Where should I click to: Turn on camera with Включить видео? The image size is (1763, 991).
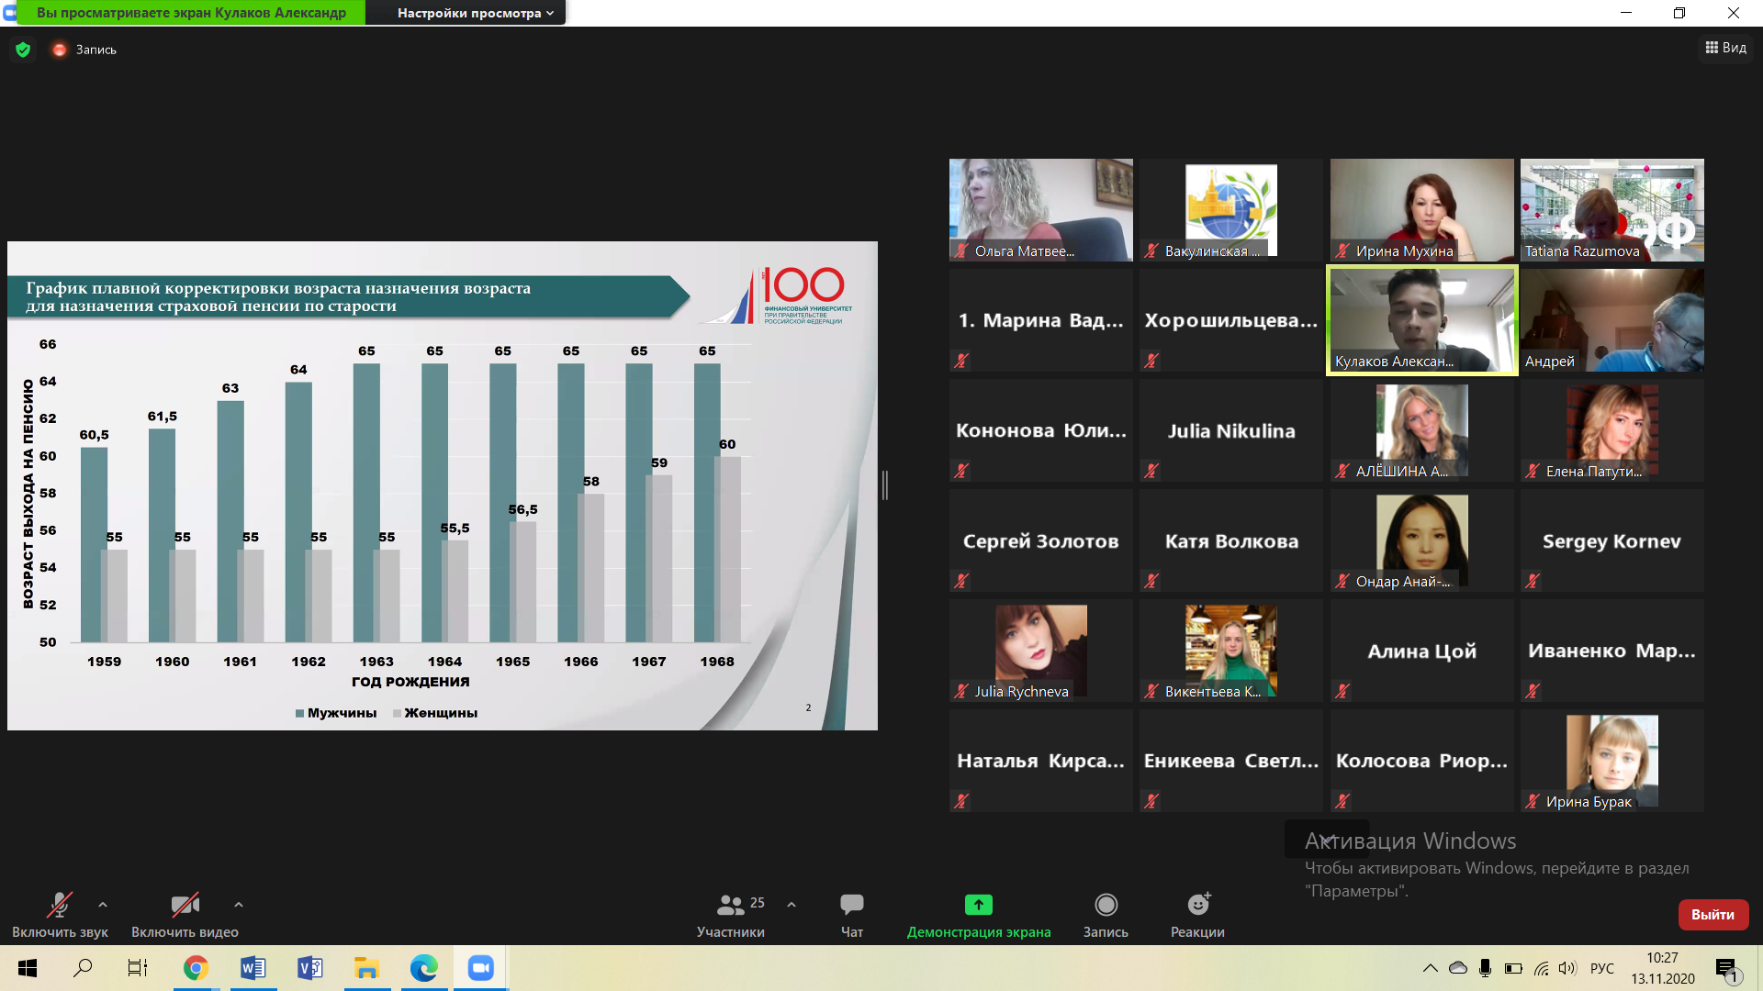coord(185,915)
